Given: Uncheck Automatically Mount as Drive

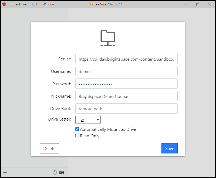Looking at the screenshot, I should pyautogui.click(x=77, y=129).
